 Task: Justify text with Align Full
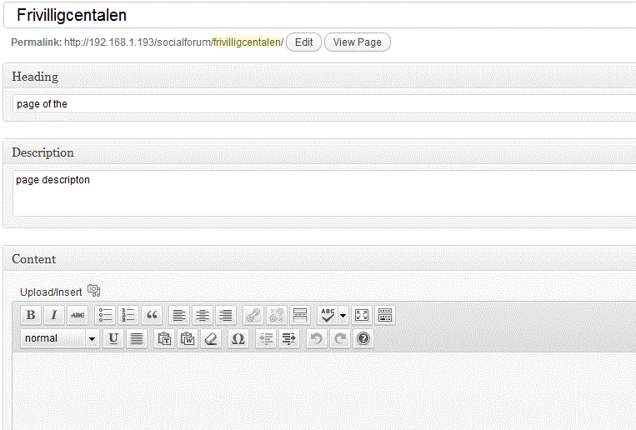(137, 338)
